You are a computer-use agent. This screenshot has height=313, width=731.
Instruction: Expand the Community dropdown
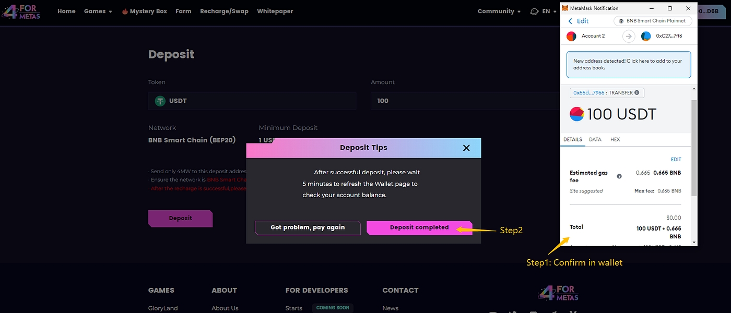pos(499,11)
